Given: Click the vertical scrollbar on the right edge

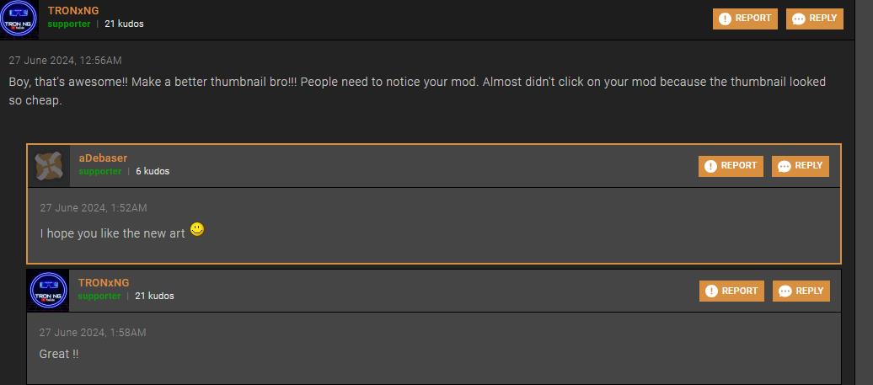Looking at the screenshot, I should [x=864, y=192].
